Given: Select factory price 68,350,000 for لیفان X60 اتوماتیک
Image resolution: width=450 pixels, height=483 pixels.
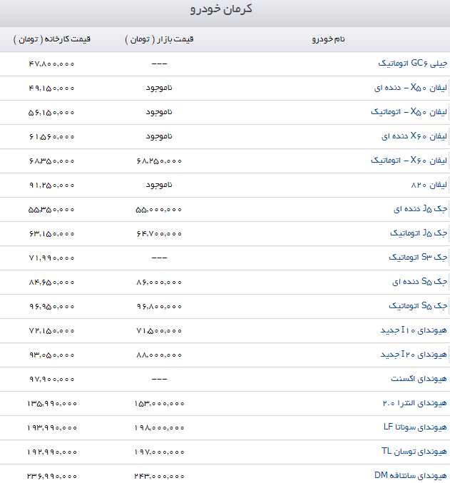Looking at the screenshot, I should point(52,161).
